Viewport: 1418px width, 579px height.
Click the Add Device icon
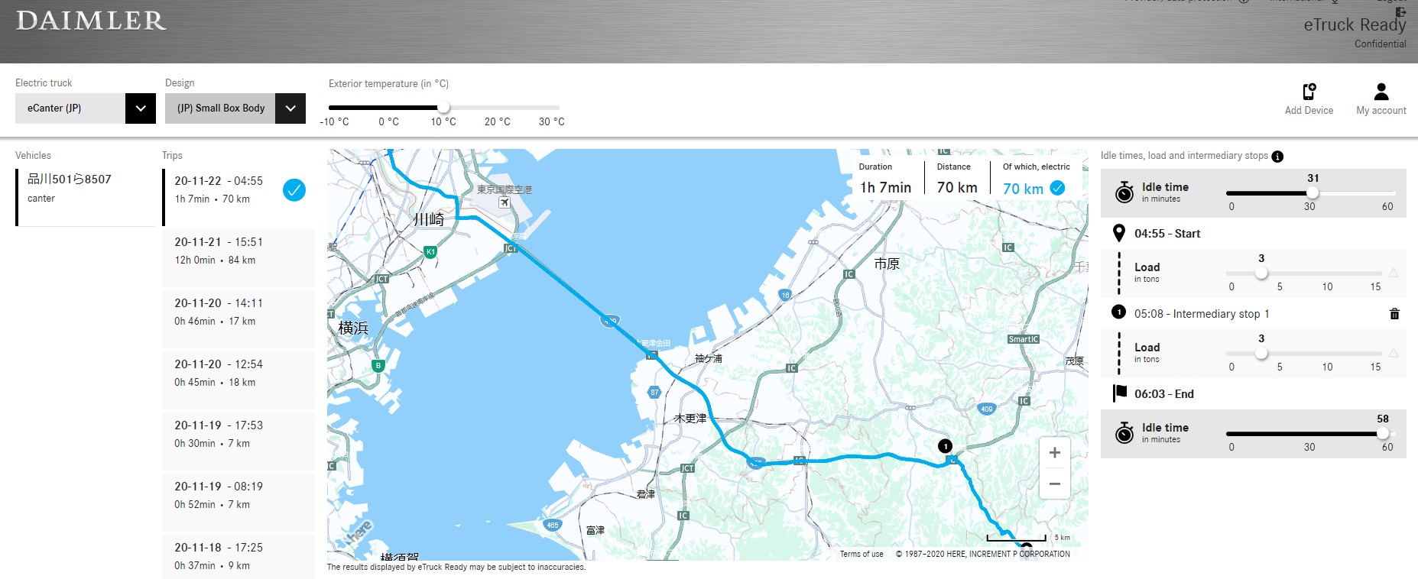[1309, 92]
